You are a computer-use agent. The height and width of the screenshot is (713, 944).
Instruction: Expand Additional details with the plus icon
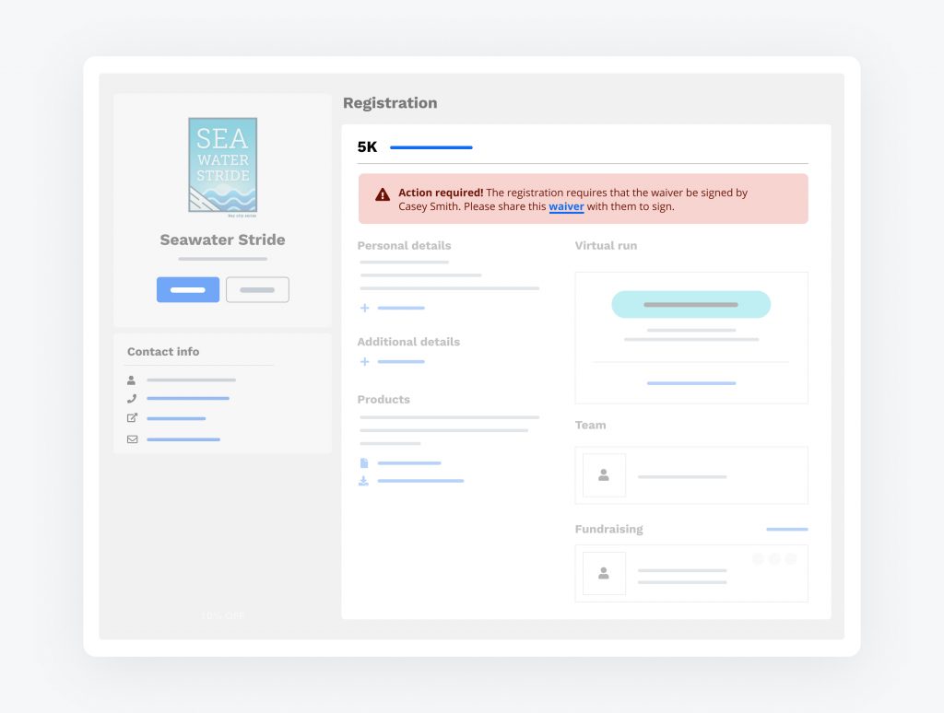point(365,361)
